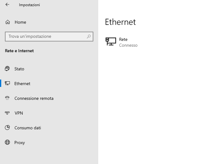This screenshot has height=164, width=210.
Task: Switch to the VPN label
Action: (x=19, y=113)
